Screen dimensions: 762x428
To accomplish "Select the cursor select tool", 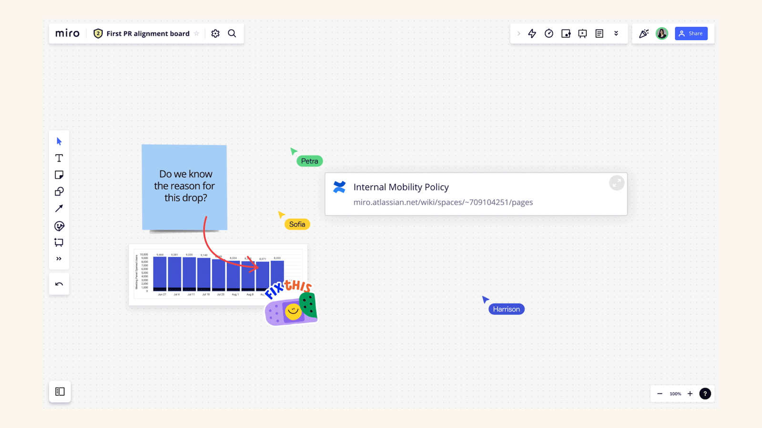I will 59,141.
